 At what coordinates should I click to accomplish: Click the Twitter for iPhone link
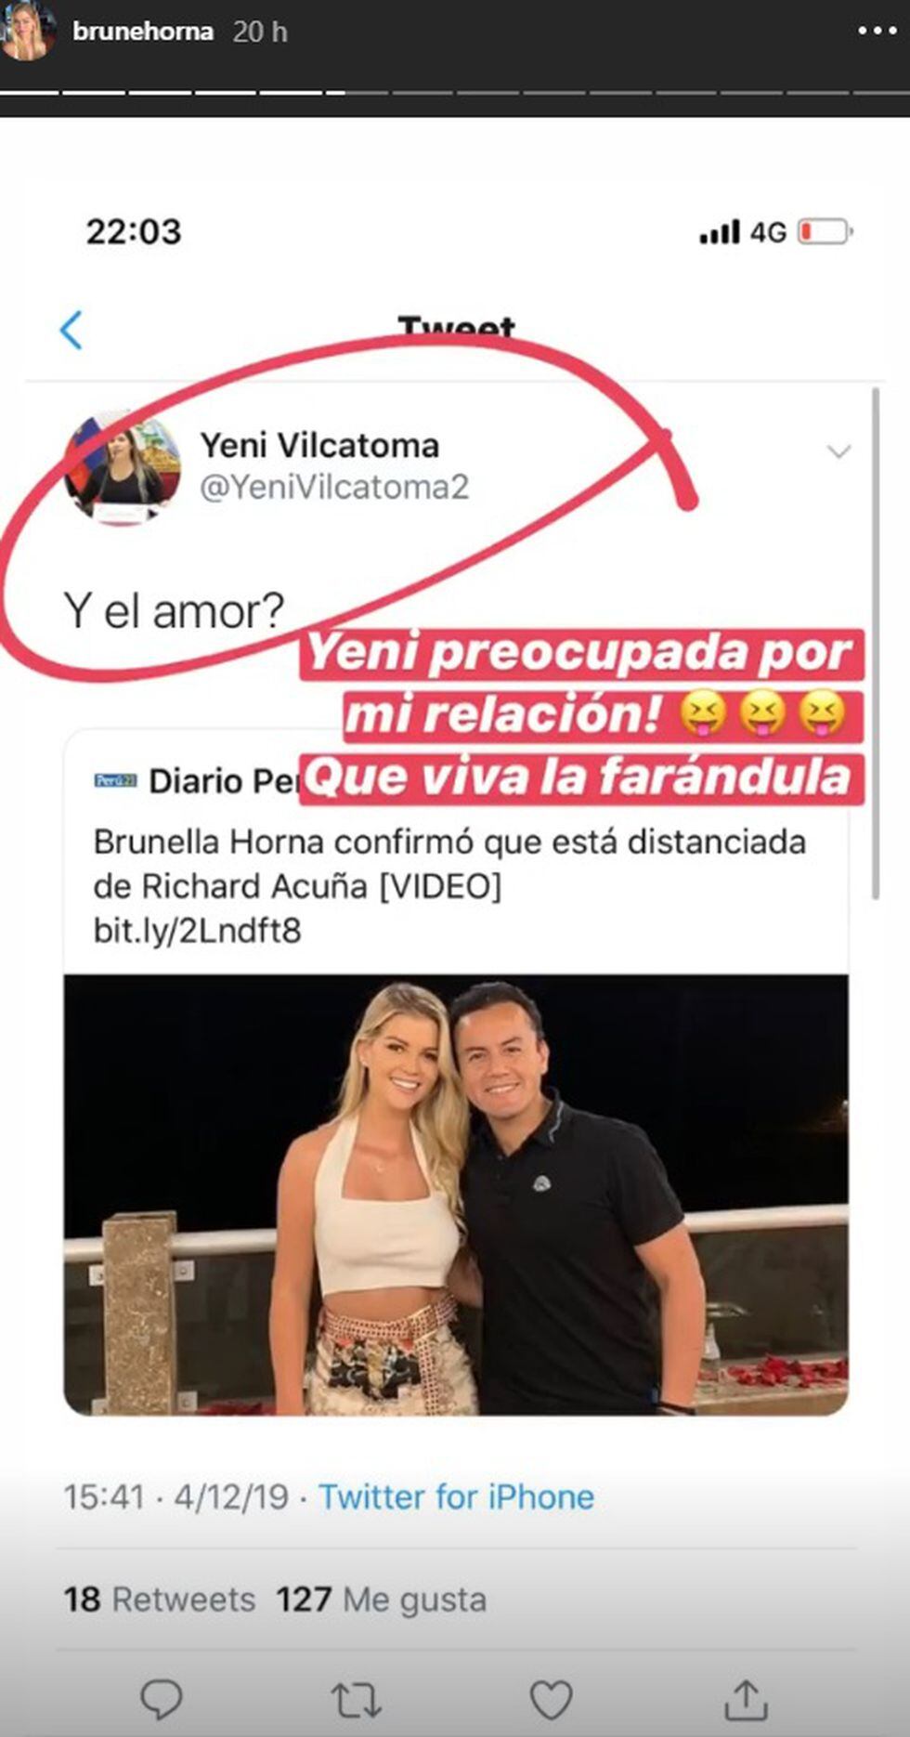[456, 1496]
